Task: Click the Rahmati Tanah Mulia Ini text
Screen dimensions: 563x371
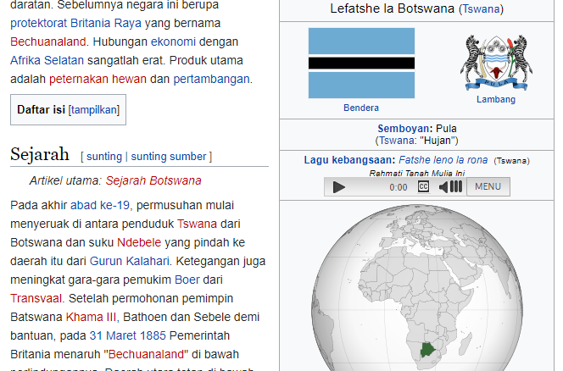Action: point(417,174)
